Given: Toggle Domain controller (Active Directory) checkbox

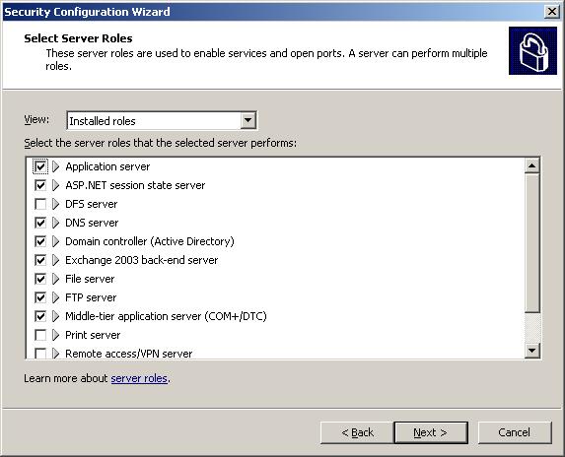Looking at the screenshot, I should 40,241.
